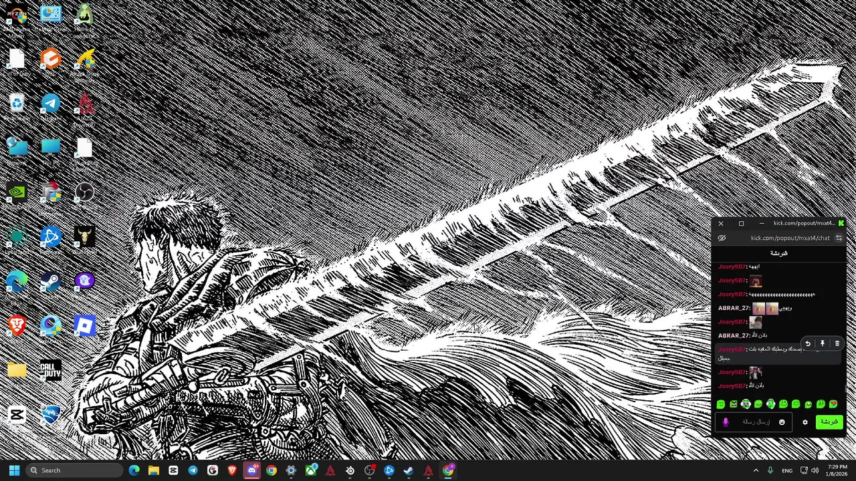Click the Kick logo in the title bar
This screenshot has height=481, width=856.
[841, 223]
